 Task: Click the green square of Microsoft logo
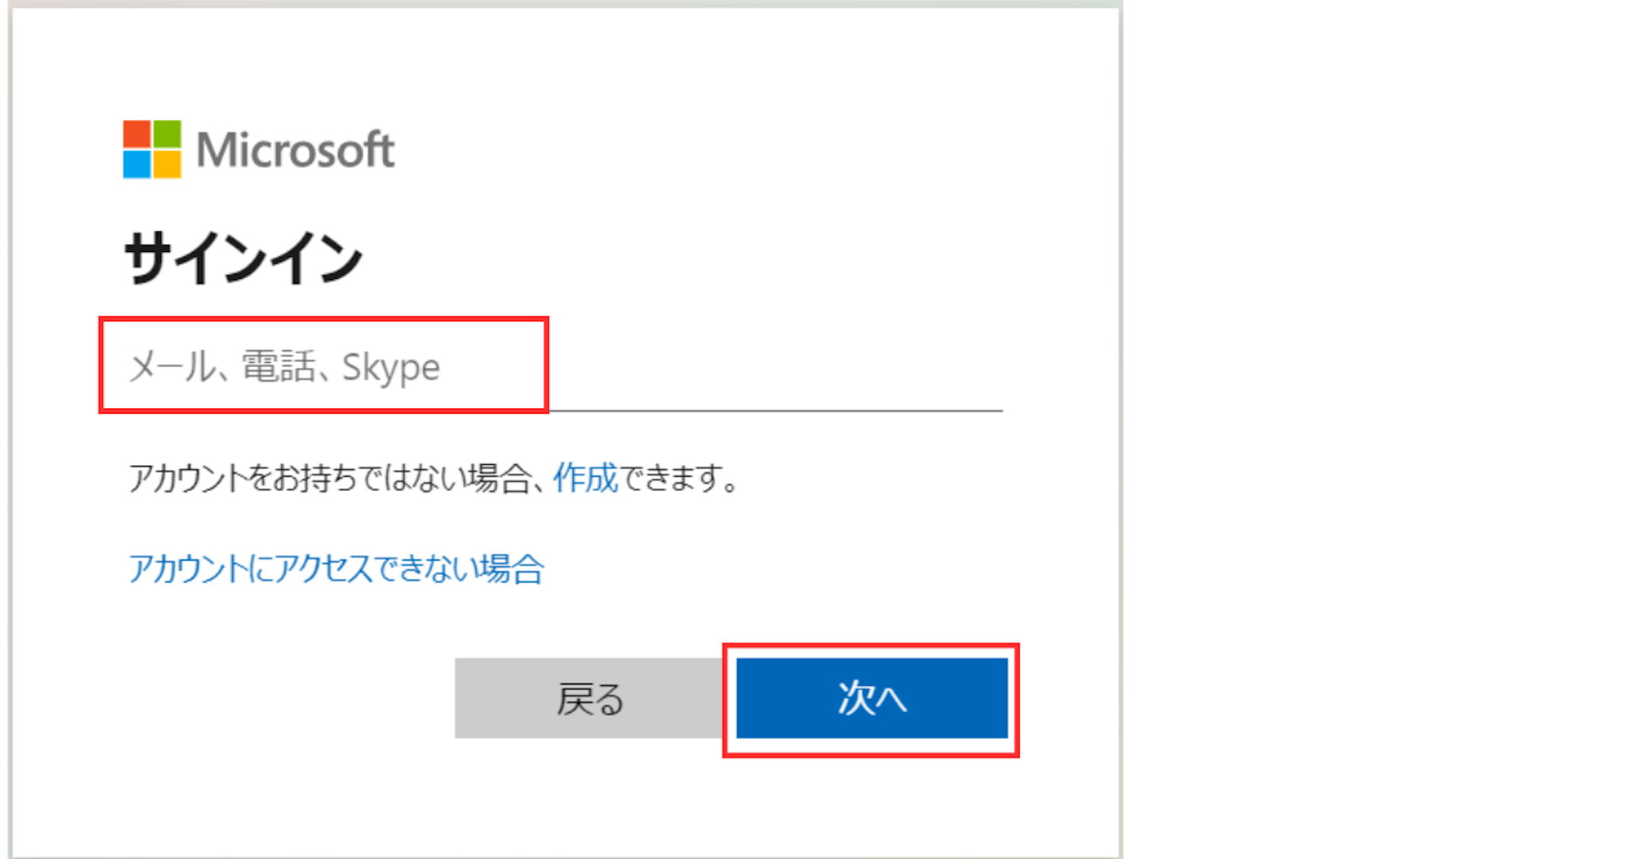pyautogui.click(x=167, y=134)
